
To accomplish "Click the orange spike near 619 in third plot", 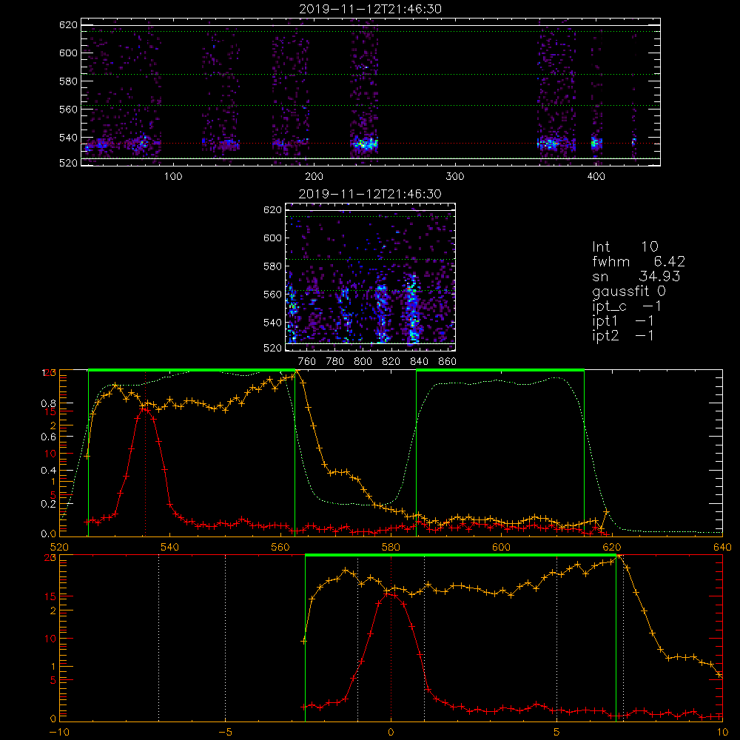I will (x=607, y=511).
